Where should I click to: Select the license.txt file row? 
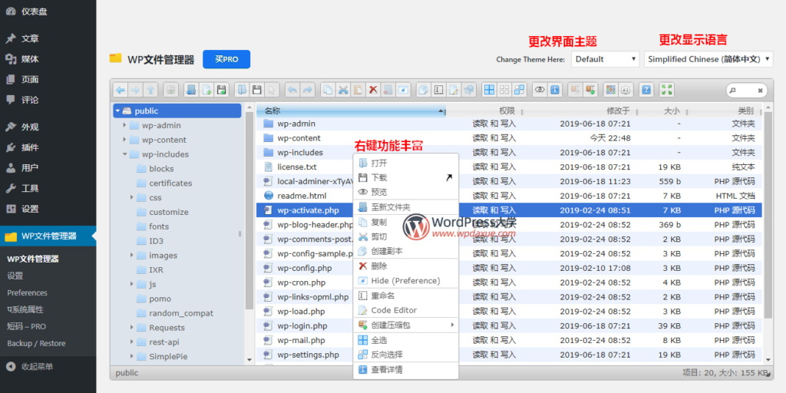[509, 167]
